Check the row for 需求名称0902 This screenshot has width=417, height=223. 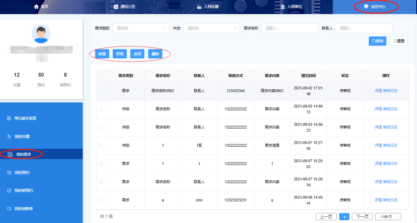coord(101,91)
